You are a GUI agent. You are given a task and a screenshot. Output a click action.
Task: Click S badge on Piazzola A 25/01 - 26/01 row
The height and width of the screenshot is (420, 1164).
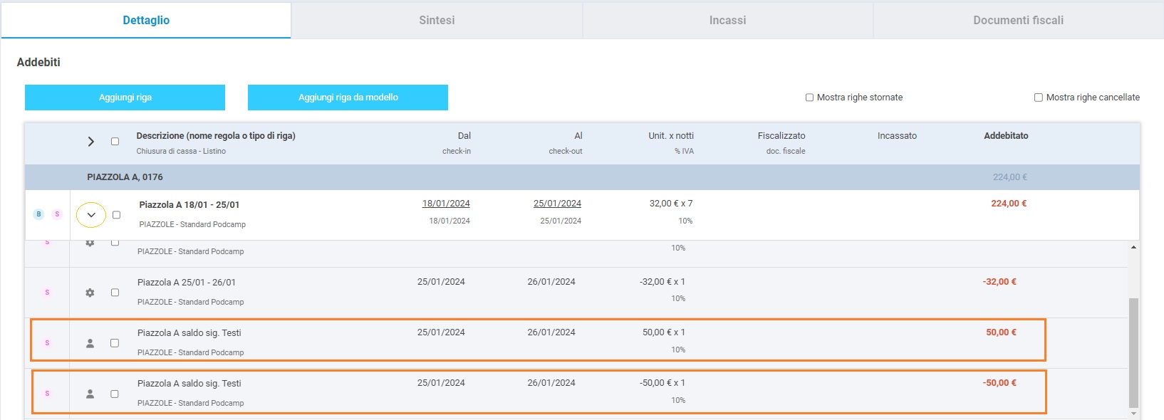(x=48, y=293)
